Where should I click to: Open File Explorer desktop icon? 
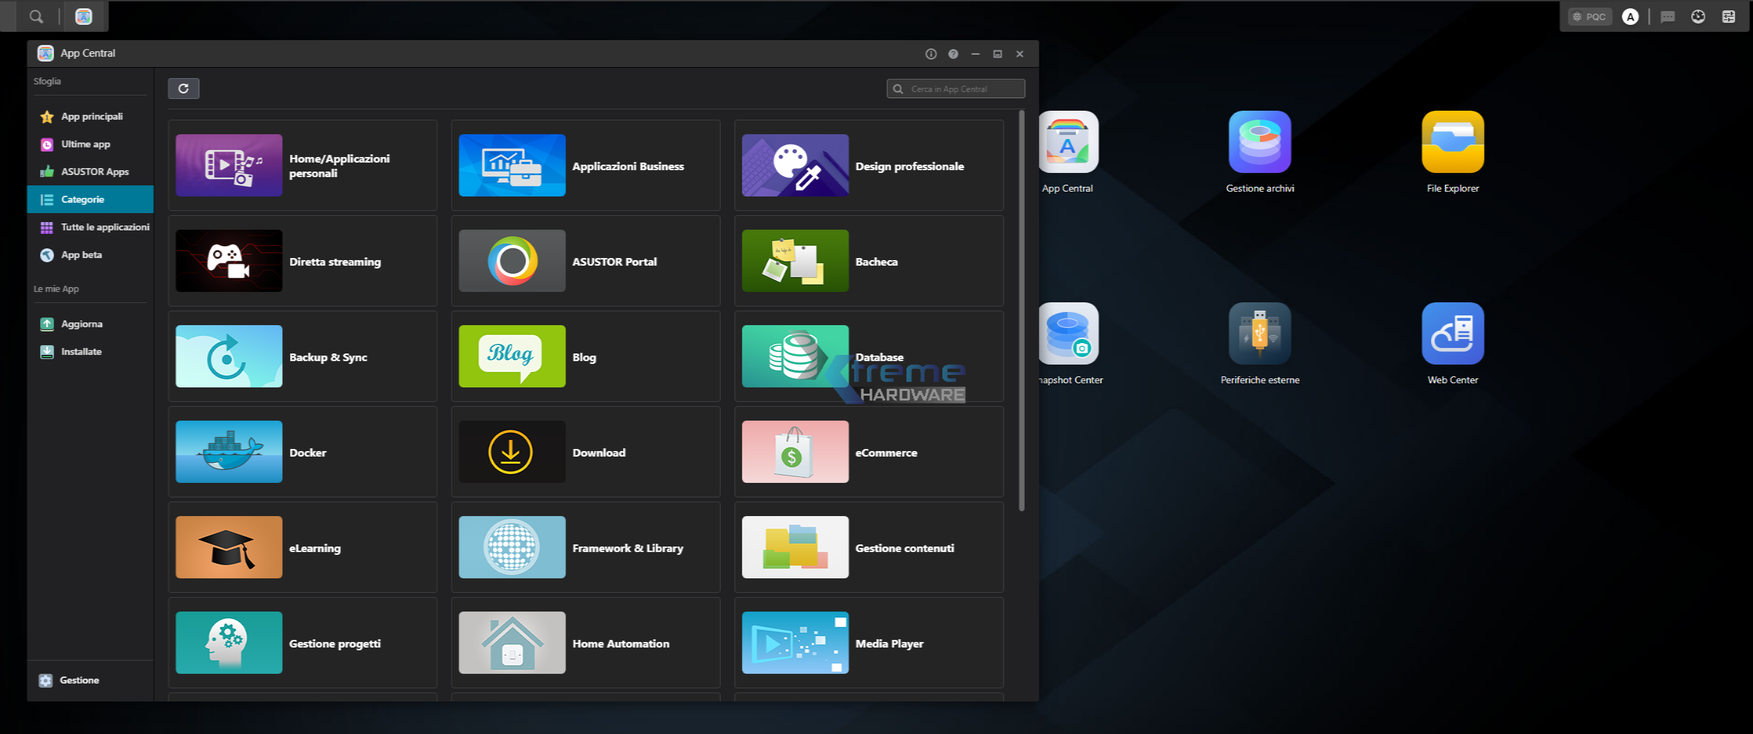pos(1453,152)
